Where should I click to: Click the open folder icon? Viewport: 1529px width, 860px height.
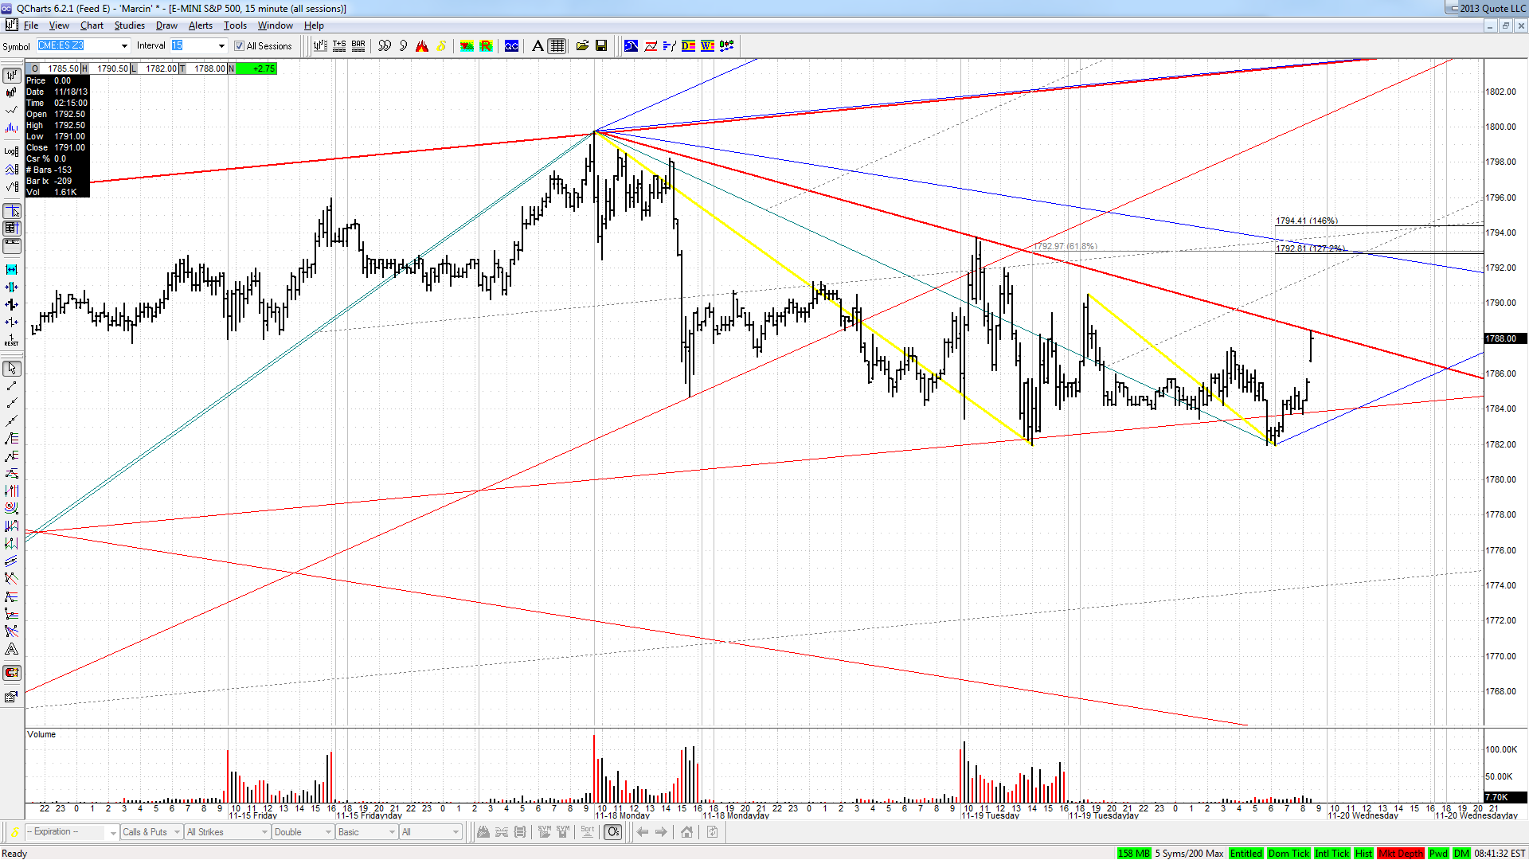tap(582, 46)
